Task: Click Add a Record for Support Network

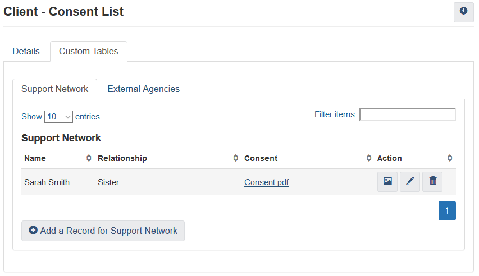Action: pyautogui.click(x=103, y=231)
